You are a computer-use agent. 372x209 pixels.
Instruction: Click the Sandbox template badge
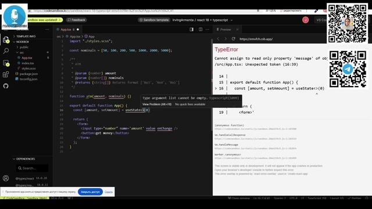click(154, 20)
